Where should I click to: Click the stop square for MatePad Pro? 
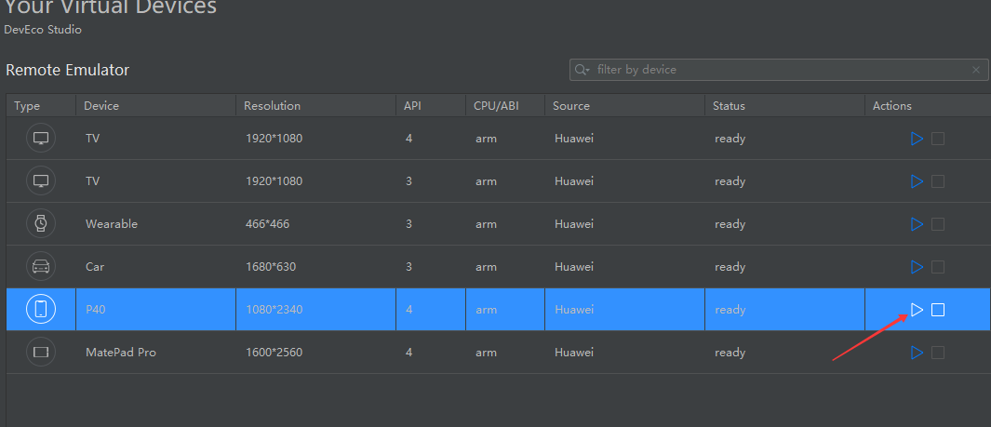[938, 353]
